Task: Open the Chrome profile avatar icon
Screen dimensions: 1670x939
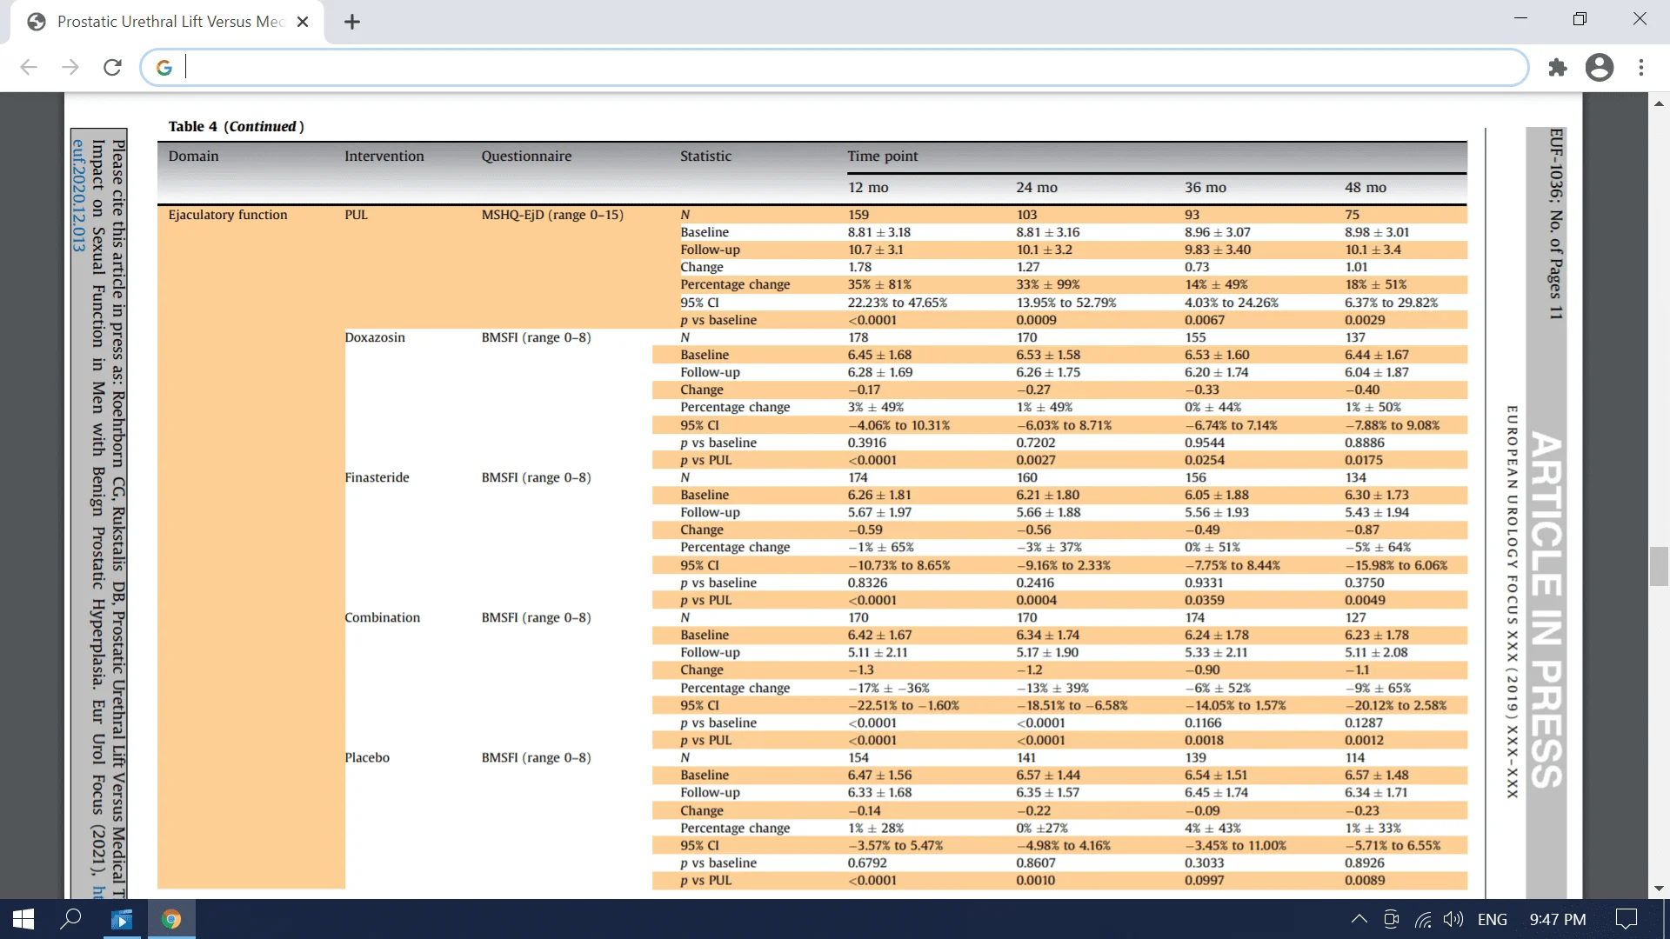Action: [1600, 68]
